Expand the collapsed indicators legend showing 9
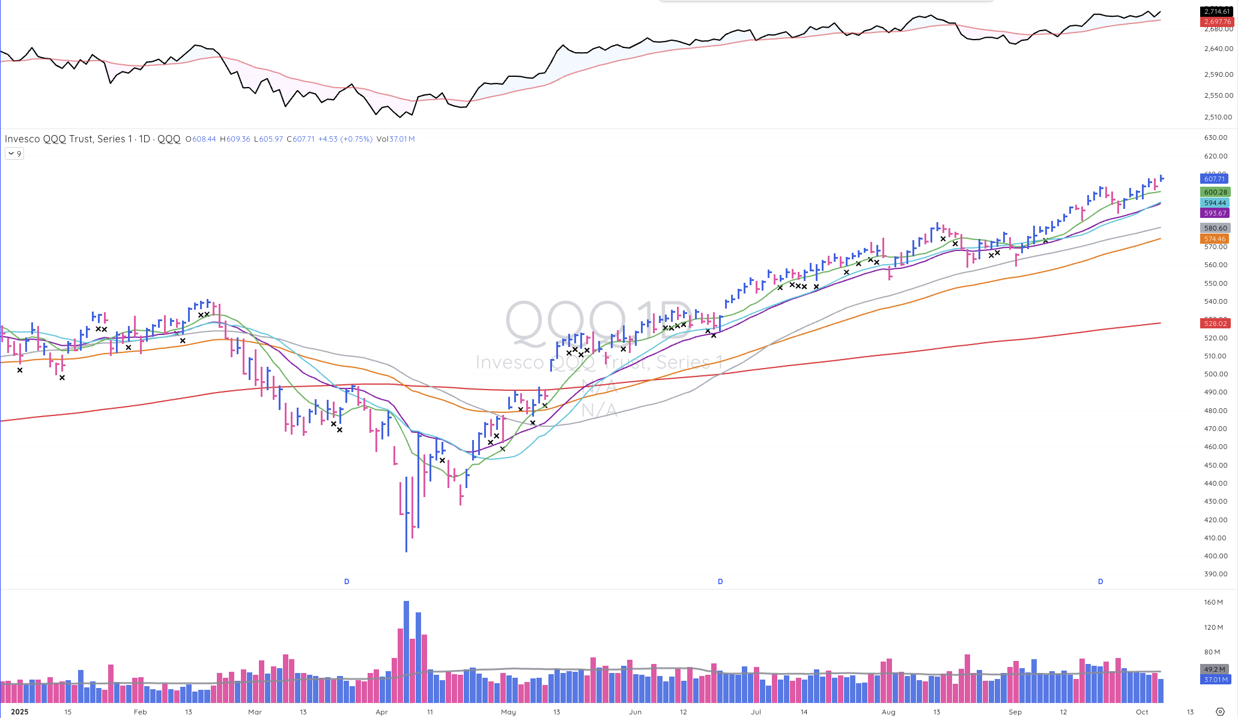 [x=14, y=154]
